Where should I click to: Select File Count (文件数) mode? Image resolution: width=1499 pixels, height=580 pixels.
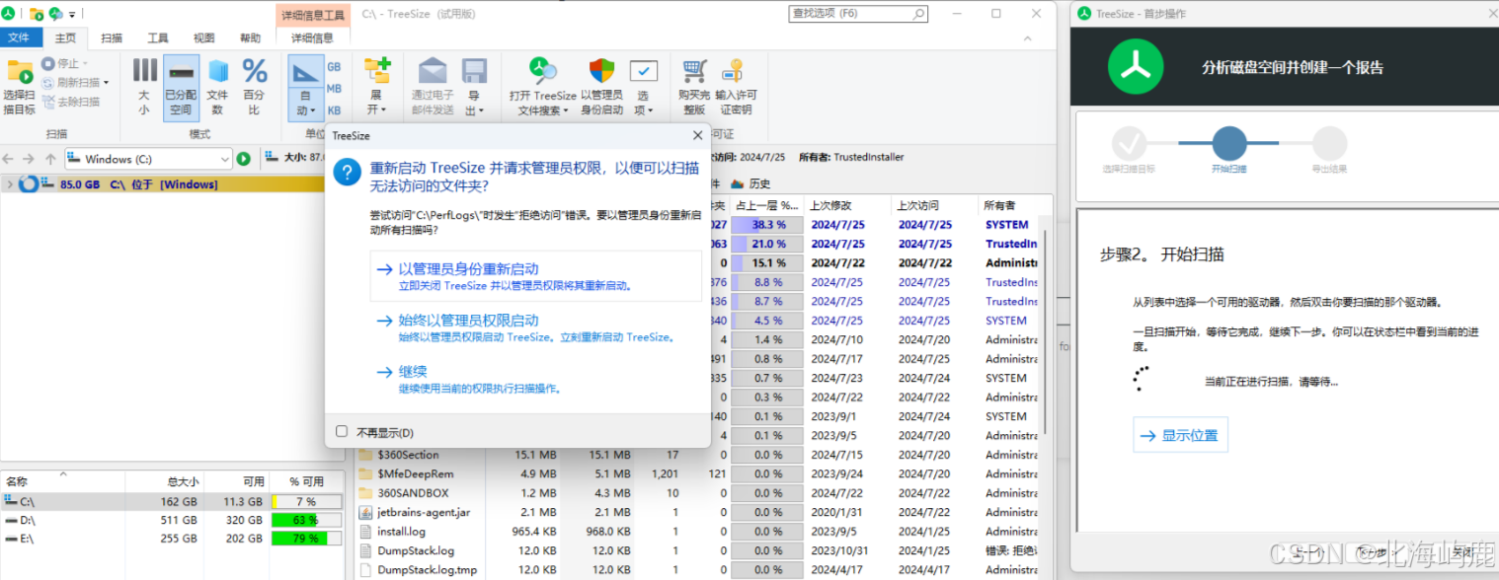[x=218, y=87]
